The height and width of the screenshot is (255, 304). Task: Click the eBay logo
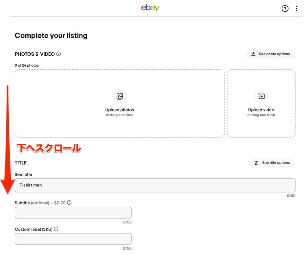pos(150,8)
